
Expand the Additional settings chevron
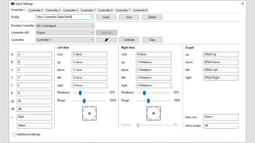[x=14, y=134]
